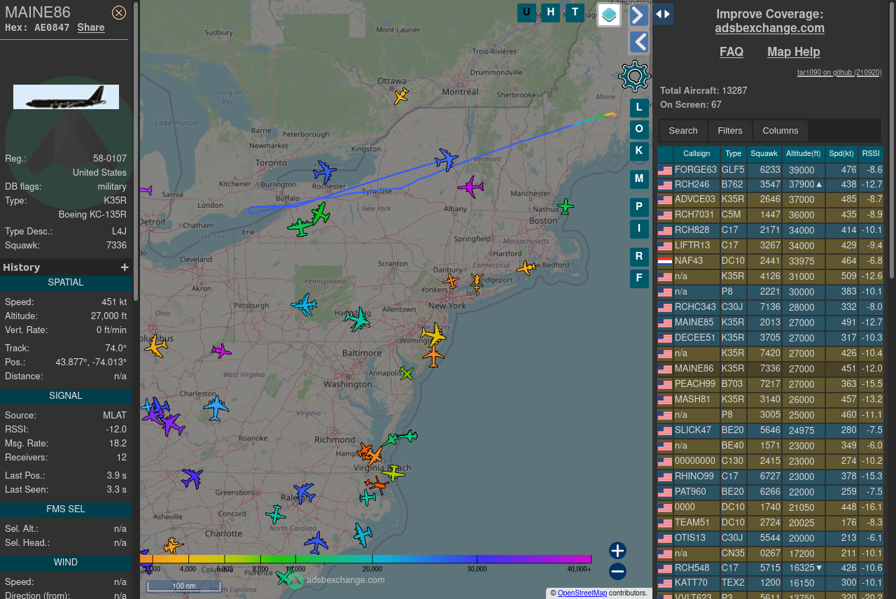Screen dimensions: 896x599
Task: Click the KC-135R aircraft photo thumbnail
Action: click(x=66, y=97)
